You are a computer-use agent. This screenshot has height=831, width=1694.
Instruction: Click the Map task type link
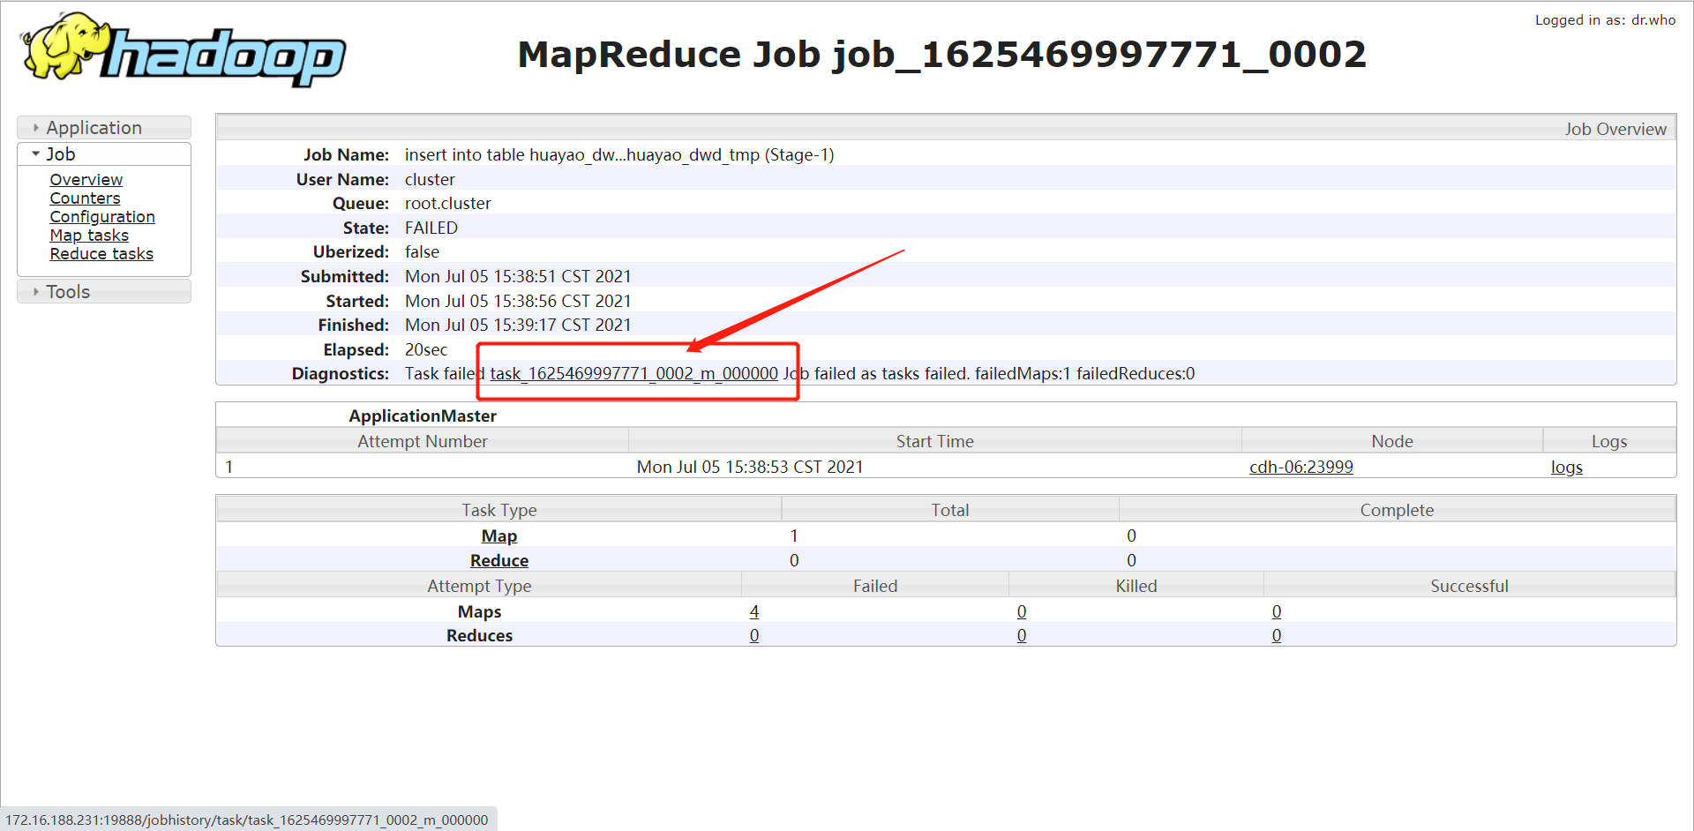coord(498,535)
